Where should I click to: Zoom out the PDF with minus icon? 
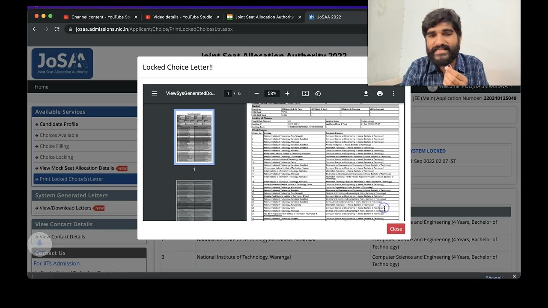[256, 93]
